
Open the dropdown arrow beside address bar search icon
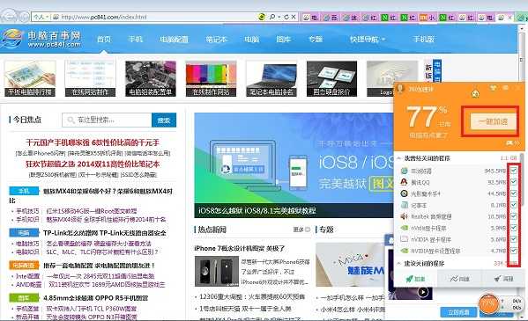pos(279,17)
